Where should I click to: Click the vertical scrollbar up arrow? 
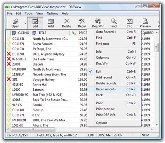coord(157,32)
